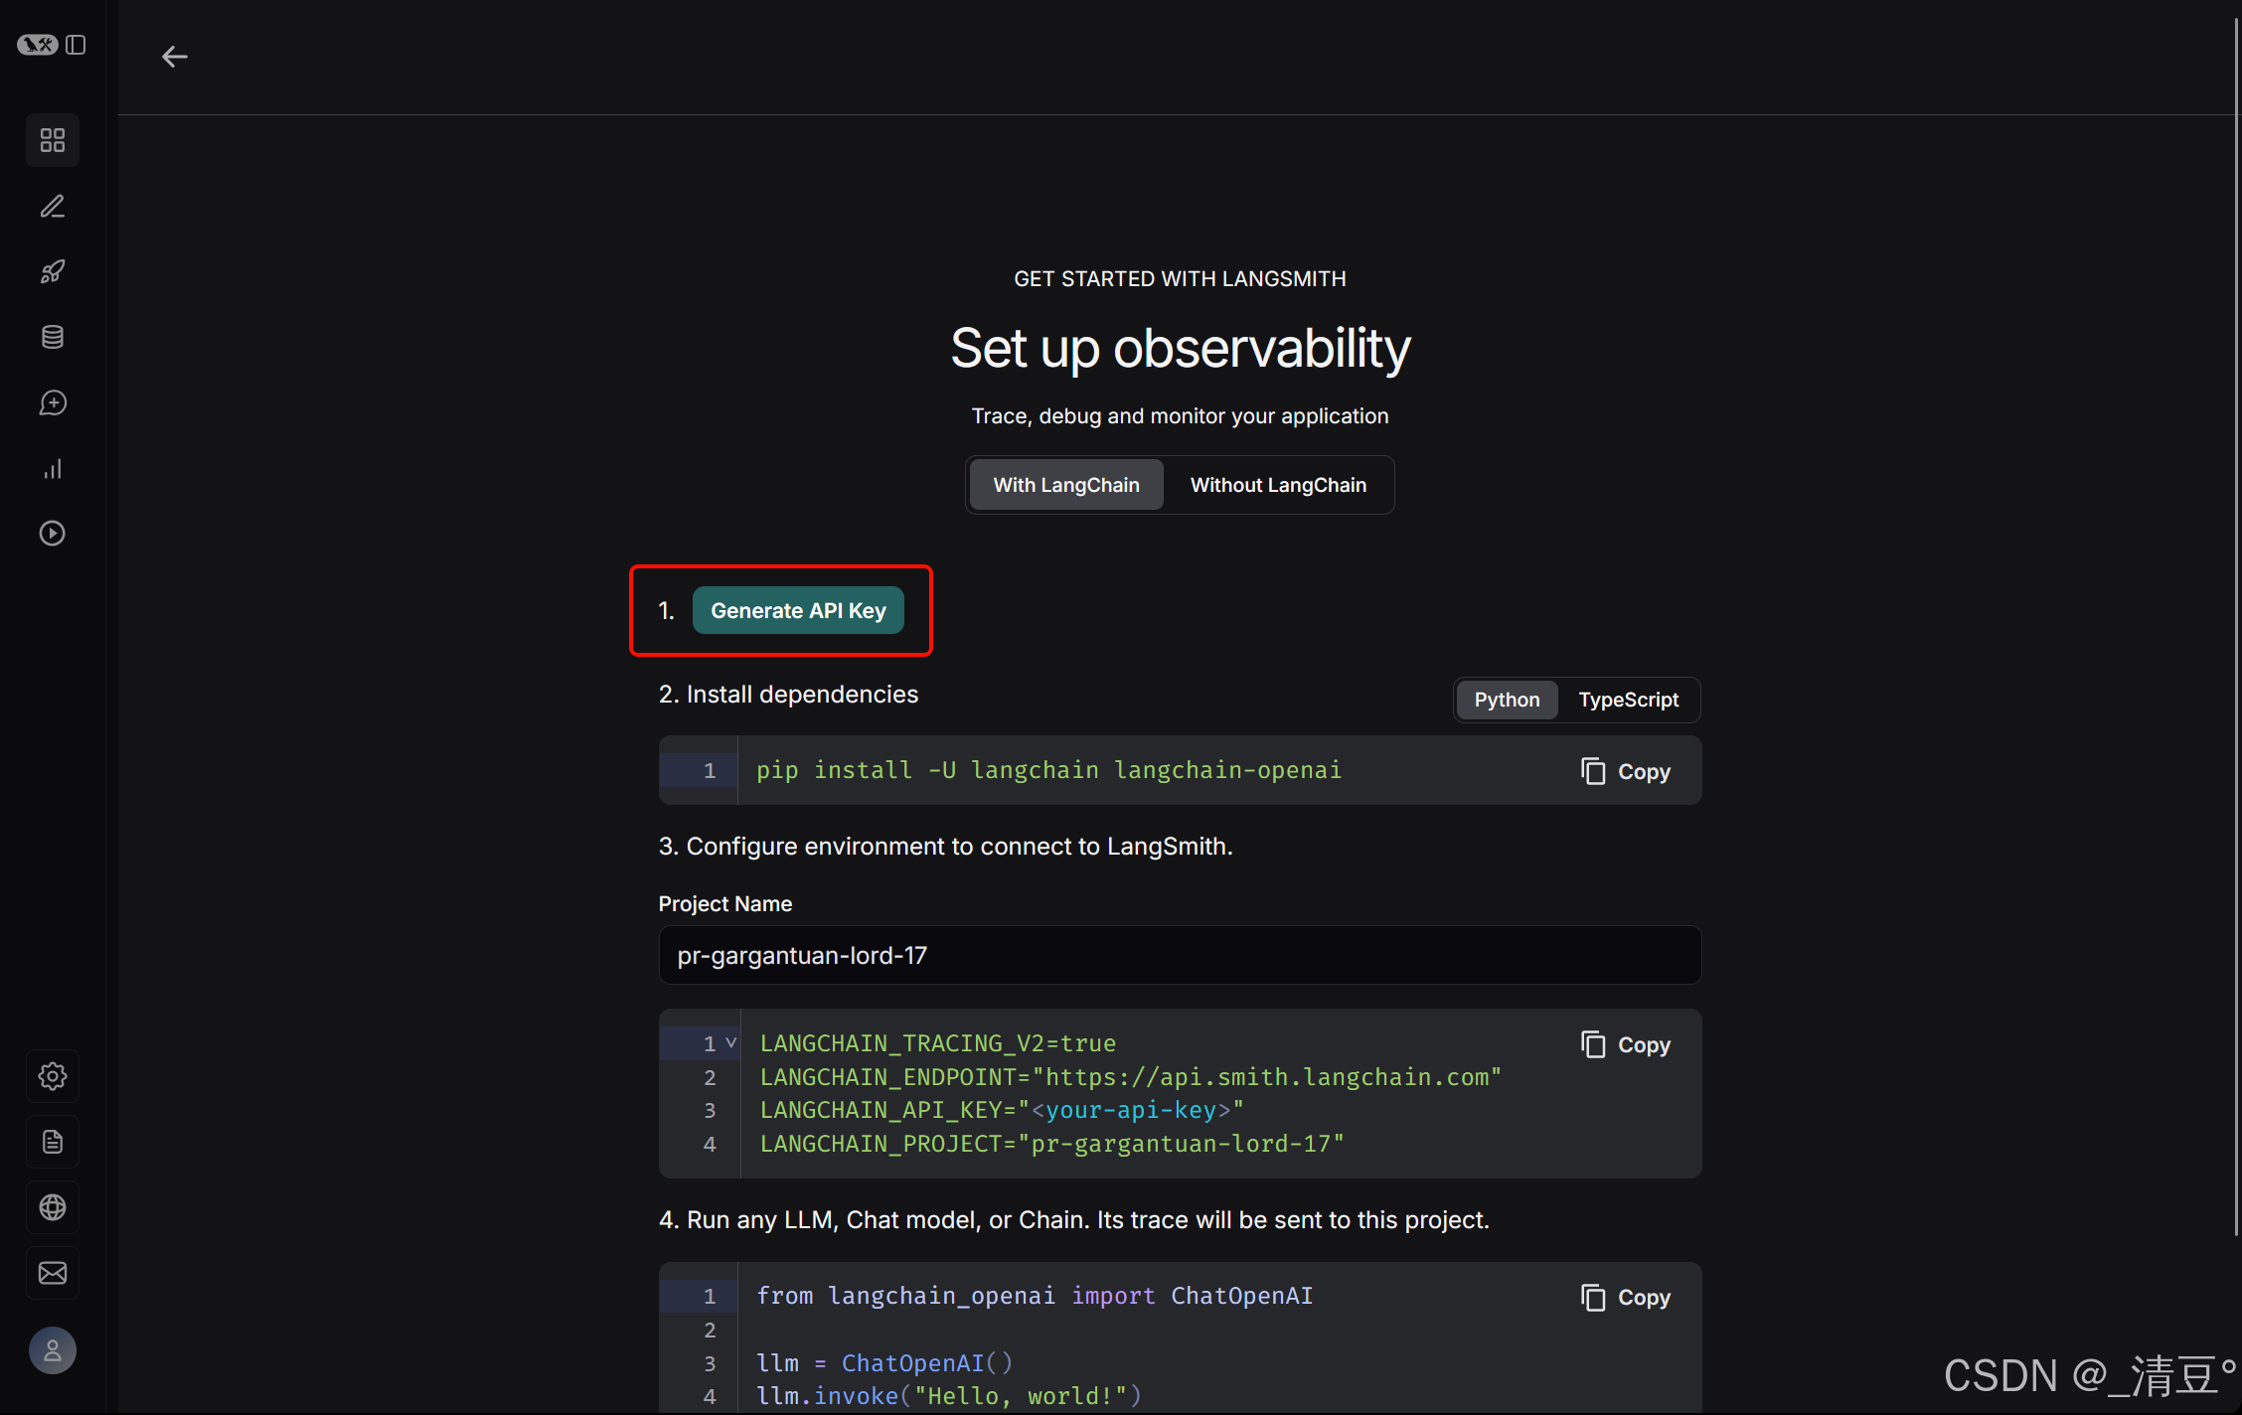Open the user avatar profile icon
The width and height of the screenshot is (2242, 1415).
53,1350
